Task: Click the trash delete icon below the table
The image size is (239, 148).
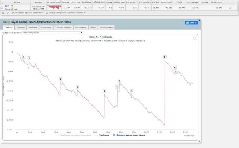Action: (3, 13)
